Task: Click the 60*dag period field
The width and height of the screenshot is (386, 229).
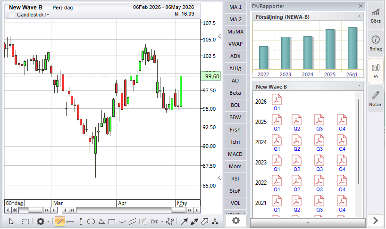Action: [x=15, y=203]
